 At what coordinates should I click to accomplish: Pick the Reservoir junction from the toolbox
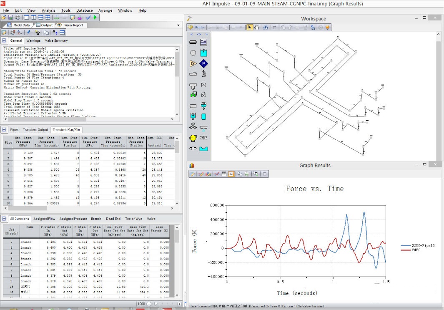[203, 53]
